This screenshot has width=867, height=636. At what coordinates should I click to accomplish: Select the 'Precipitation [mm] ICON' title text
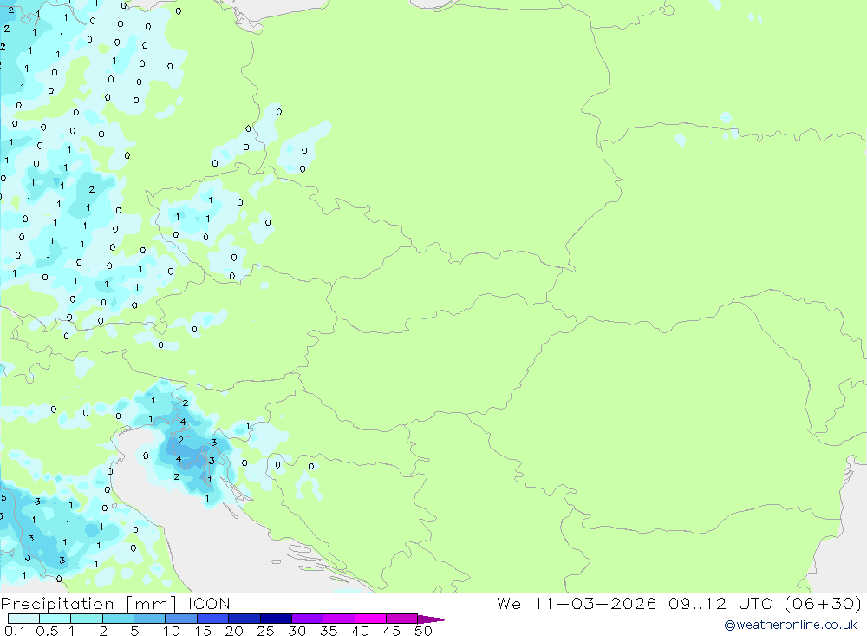tap(115, 604)
